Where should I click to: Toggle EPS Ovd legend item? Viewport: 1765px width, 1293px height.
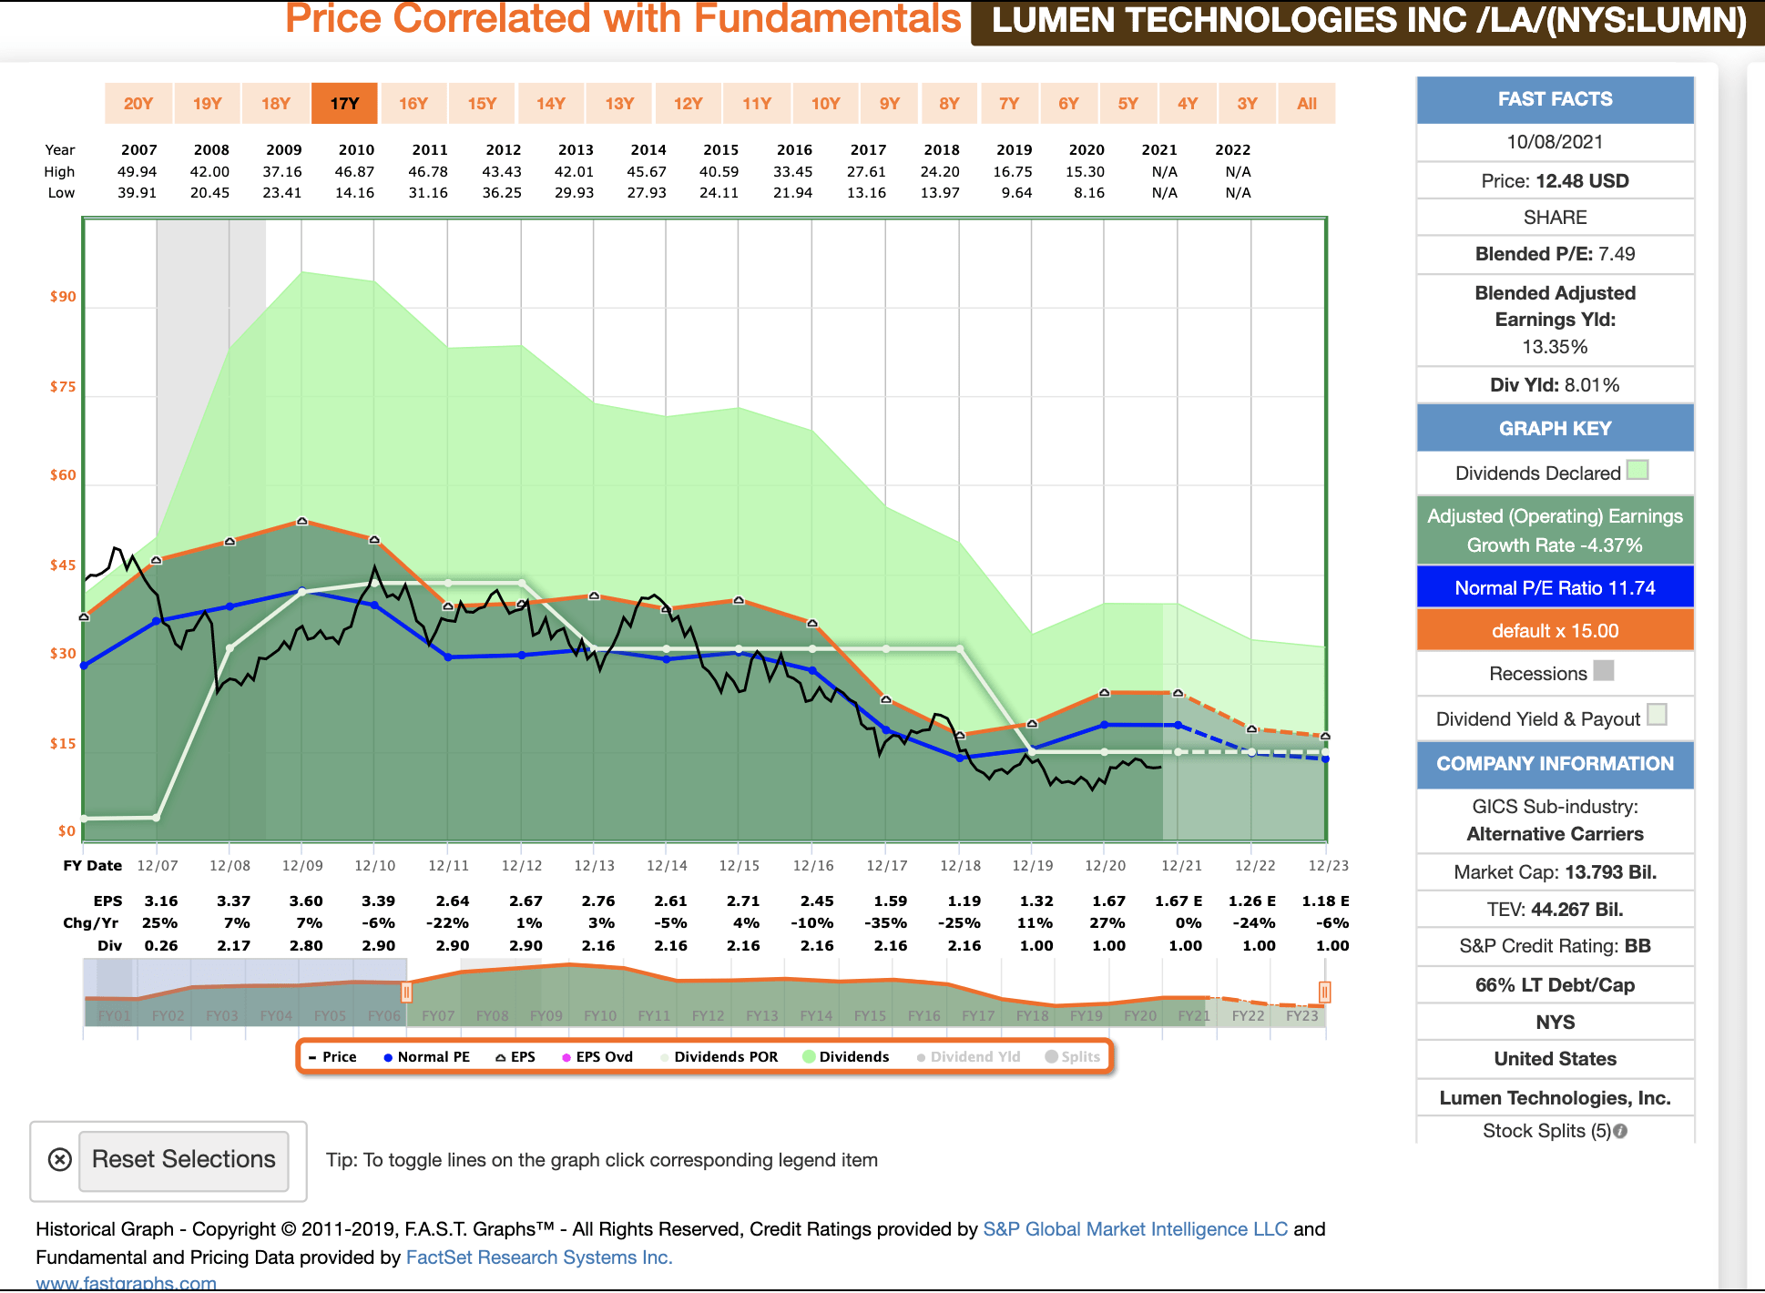(x=597, y=1056)
